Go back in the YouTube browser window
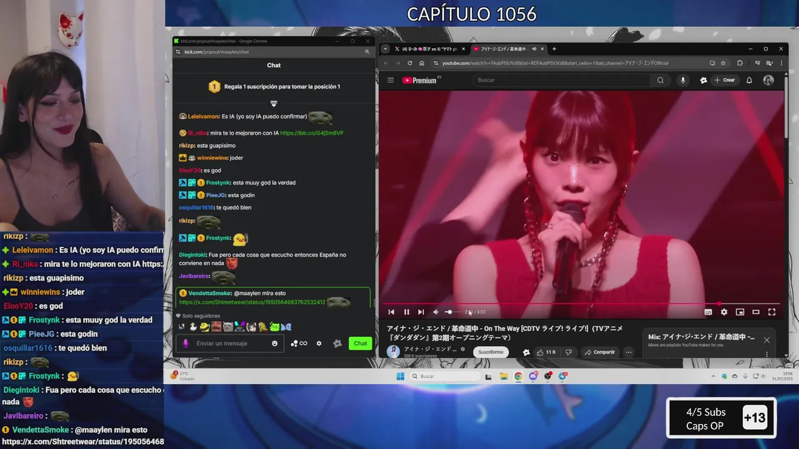Image resolution: width=799 pixels, height=449 pixels. point(386,63)
